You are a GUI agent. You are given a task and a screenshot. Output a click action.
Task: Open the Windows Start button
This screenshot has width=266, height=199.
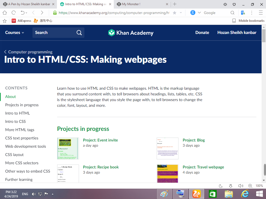260,194
